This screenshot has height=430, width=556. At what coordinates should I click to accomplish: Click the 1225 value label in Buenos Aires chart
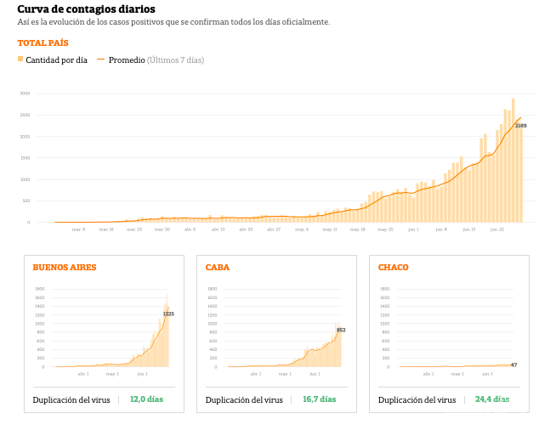tap(168, 314)
